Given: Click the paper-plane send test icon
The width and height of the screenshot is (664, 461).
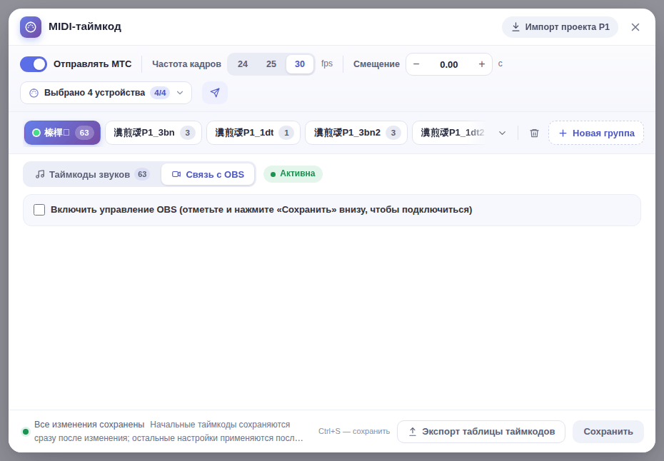Looking at the screenshot, I should click(215, 93).
